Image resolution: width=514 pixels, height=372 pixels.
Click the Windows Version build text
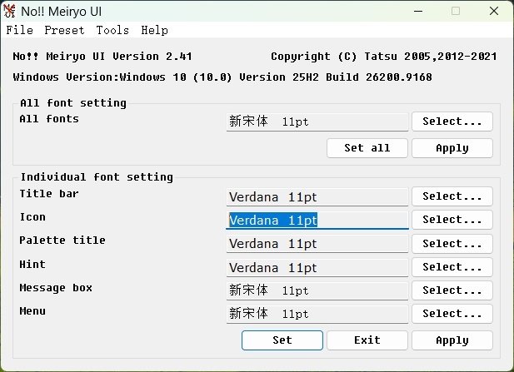pos(222,77)
